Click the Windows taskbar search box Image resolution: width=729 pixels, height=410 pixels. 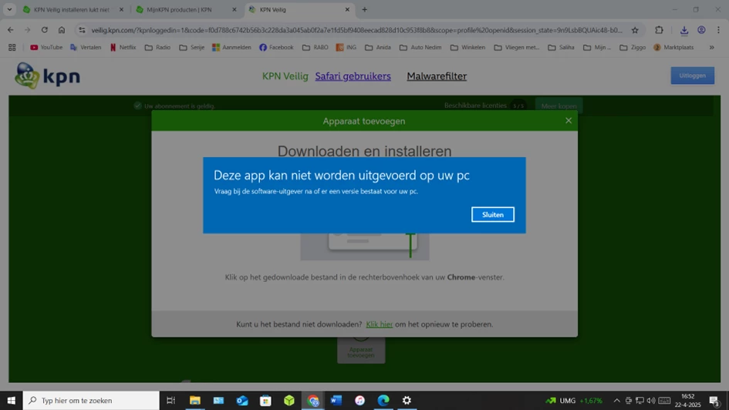point(91,400)
